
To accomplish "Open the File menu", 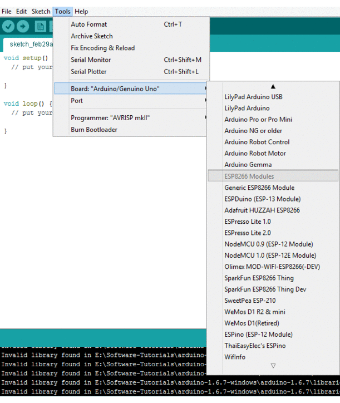I will (x=6, y=11).
